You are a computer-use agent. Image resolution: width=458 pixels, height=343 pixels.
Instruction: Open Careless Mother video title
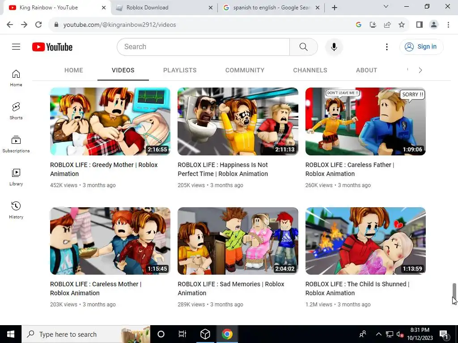coord(96,289)
